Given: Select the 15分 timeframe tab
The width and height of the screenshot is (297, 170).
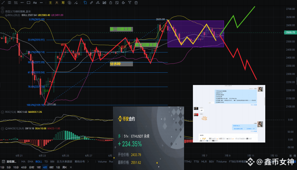Looking at the screenshot, I should 16,167.
